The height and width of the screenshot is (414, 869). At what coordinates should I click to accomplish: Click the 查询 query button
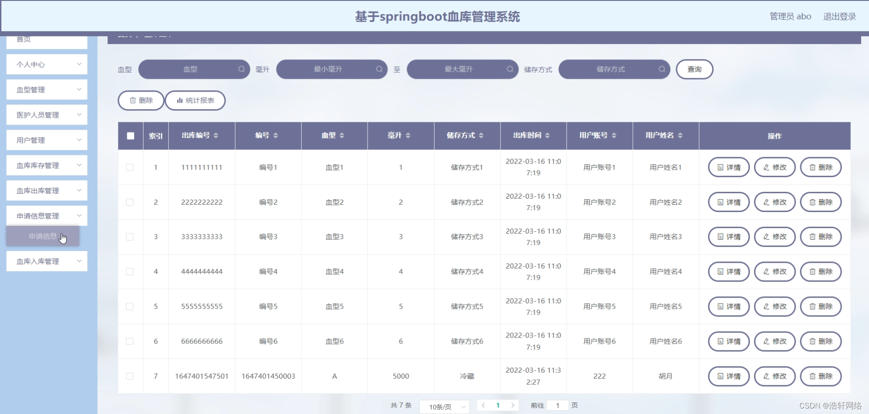coord(694,69)
